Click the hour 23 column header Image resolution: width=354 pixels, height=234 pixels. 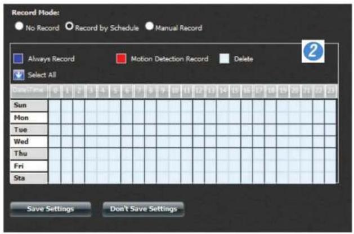tap(331, 91)
